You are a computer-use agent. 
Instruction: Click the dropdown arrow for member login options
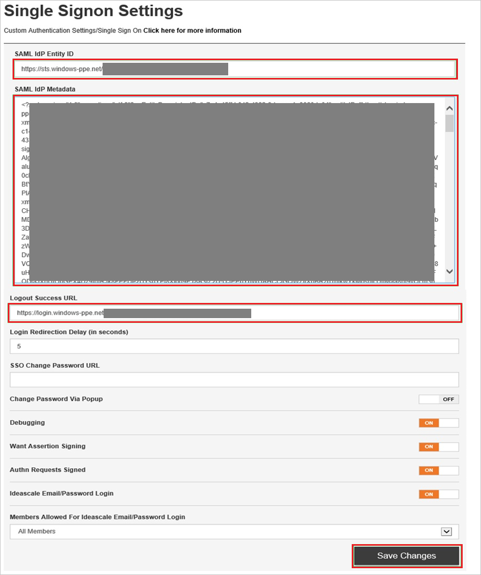click(x=446, y=532)
